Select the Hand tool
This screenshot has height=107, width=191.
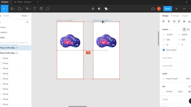tap(41, 9)
